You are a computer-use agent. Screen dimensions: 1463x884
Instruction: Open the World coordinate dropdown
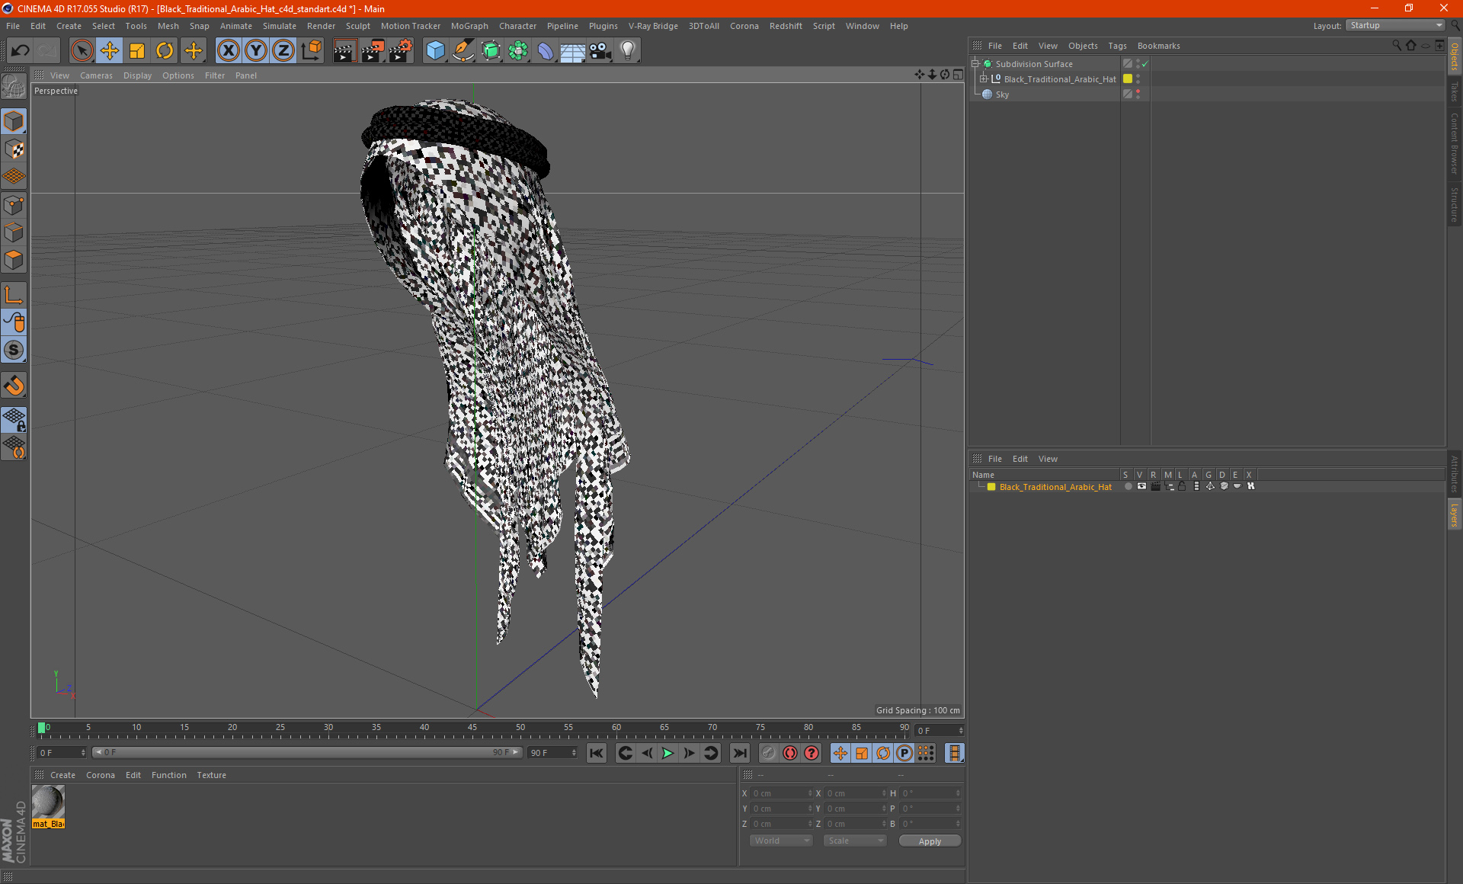point(781,841)
